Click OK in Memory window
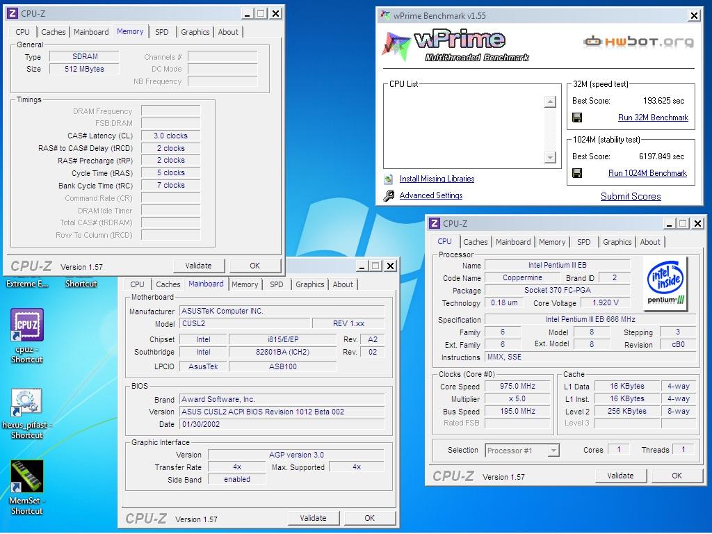 pos(254,266)
